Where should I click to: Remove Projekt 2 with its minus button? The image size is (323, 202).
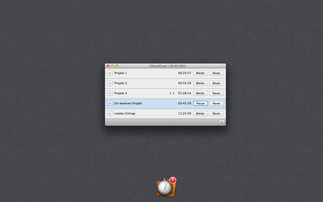click(110, 83)
